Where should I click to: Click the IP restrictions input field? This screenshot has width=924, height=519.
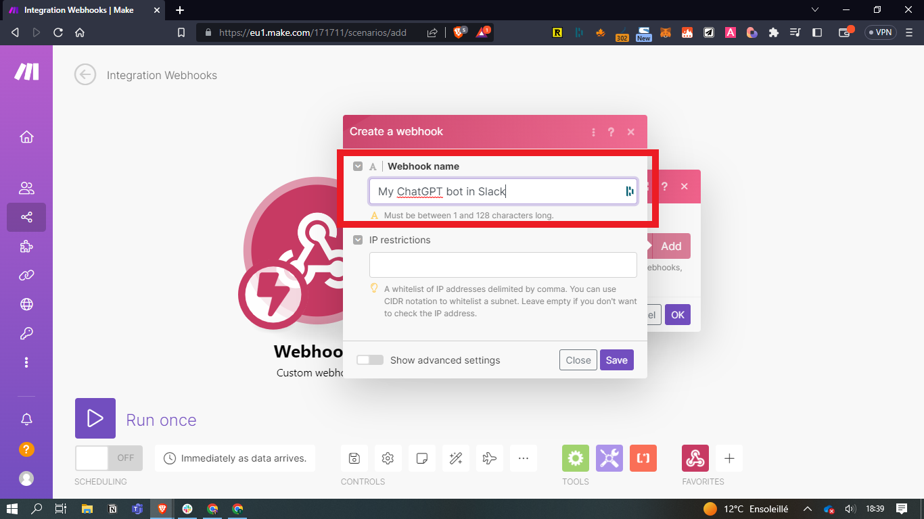click(x=503, y=265)
